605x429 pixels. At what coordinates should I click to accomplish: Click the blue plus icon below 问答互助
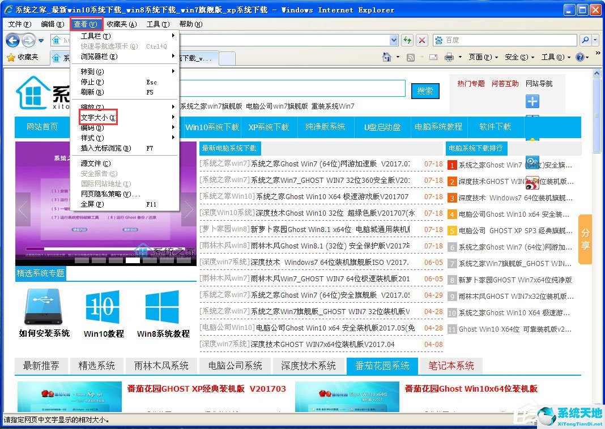[532, 101]
